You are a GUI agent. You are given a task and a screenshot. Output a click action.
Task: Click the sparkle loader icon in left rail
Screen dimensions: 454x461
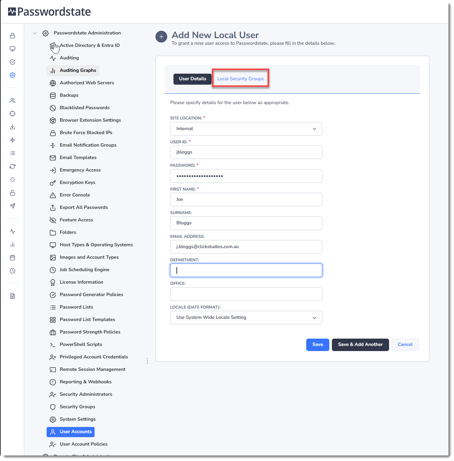[12, 180]
